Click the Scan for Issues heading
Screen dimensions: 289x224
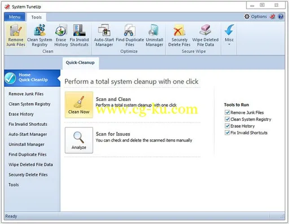pyautogui.click(x=113, y=134)
